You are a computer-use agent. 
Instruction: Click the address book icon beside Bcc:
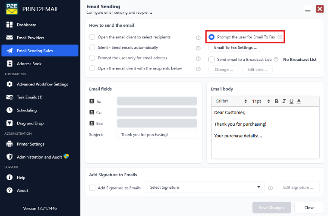tap(91, 123)
